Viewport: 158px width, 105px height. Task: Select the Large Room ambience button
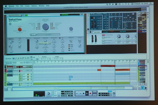(x=69, y=47)
